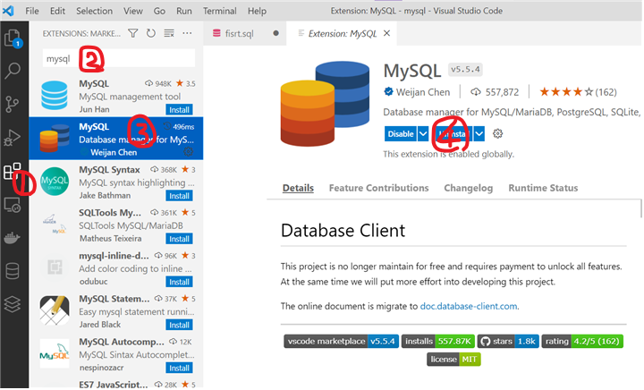
Task: Click MySQL Autocomplete extension icon
Action: [x=55, y=353]
